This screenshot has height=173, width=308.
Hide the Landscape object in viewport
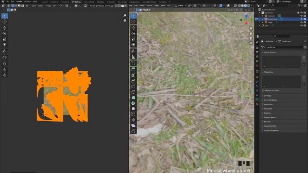pyautogui.click(x=302, y=19)
